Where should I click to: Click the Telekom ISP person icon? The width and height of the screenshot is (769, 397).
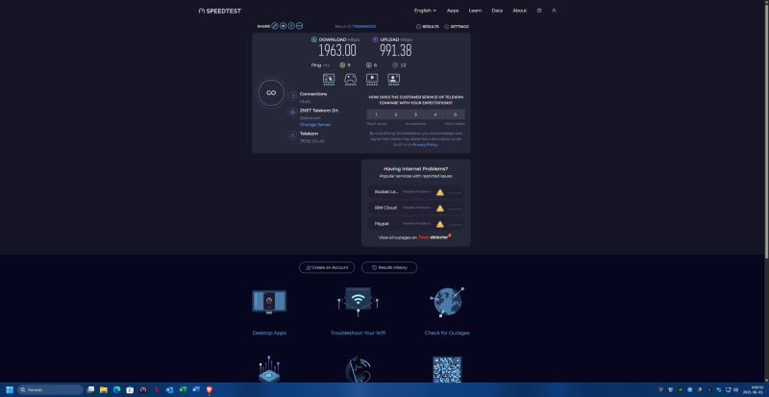293,136
